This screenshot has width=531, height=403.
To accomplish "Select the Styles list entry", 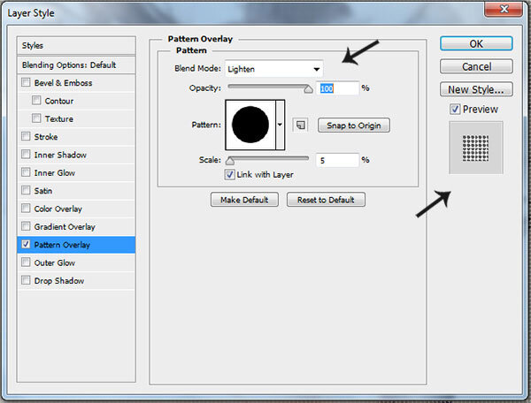I will click(x=76, y=46).
